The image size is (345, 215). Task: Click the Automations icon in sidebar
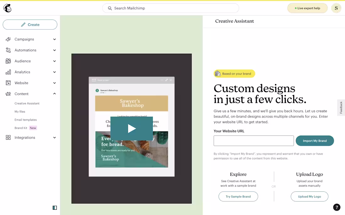coord(8,50)
